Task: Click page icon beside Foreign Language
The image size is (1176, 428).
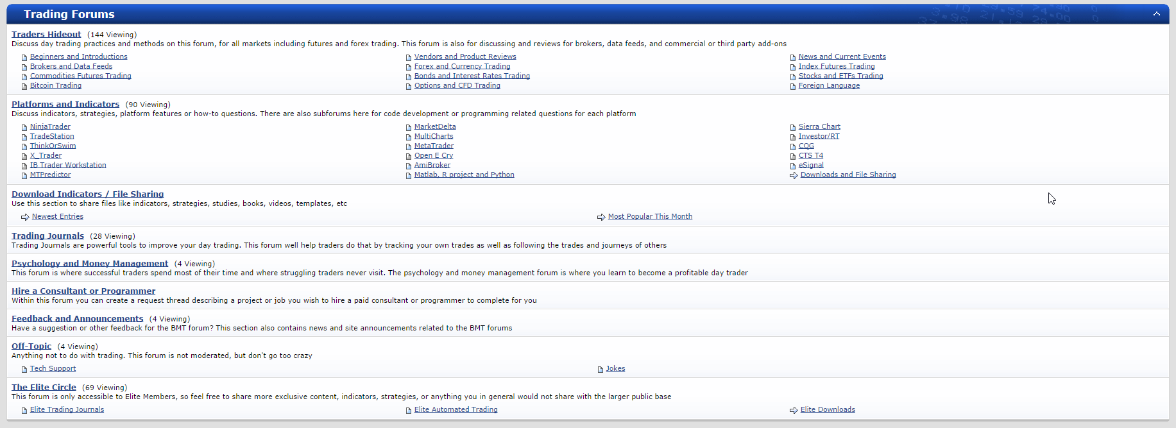Action: 793,87
